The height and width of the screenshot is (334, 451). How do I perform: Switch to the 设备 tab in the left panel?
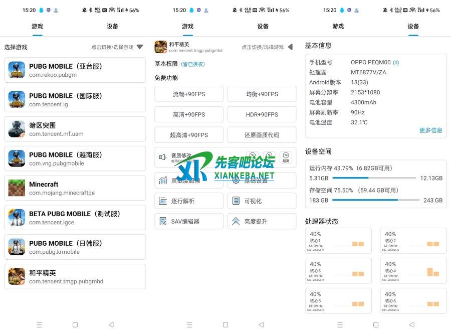(112, 27)
